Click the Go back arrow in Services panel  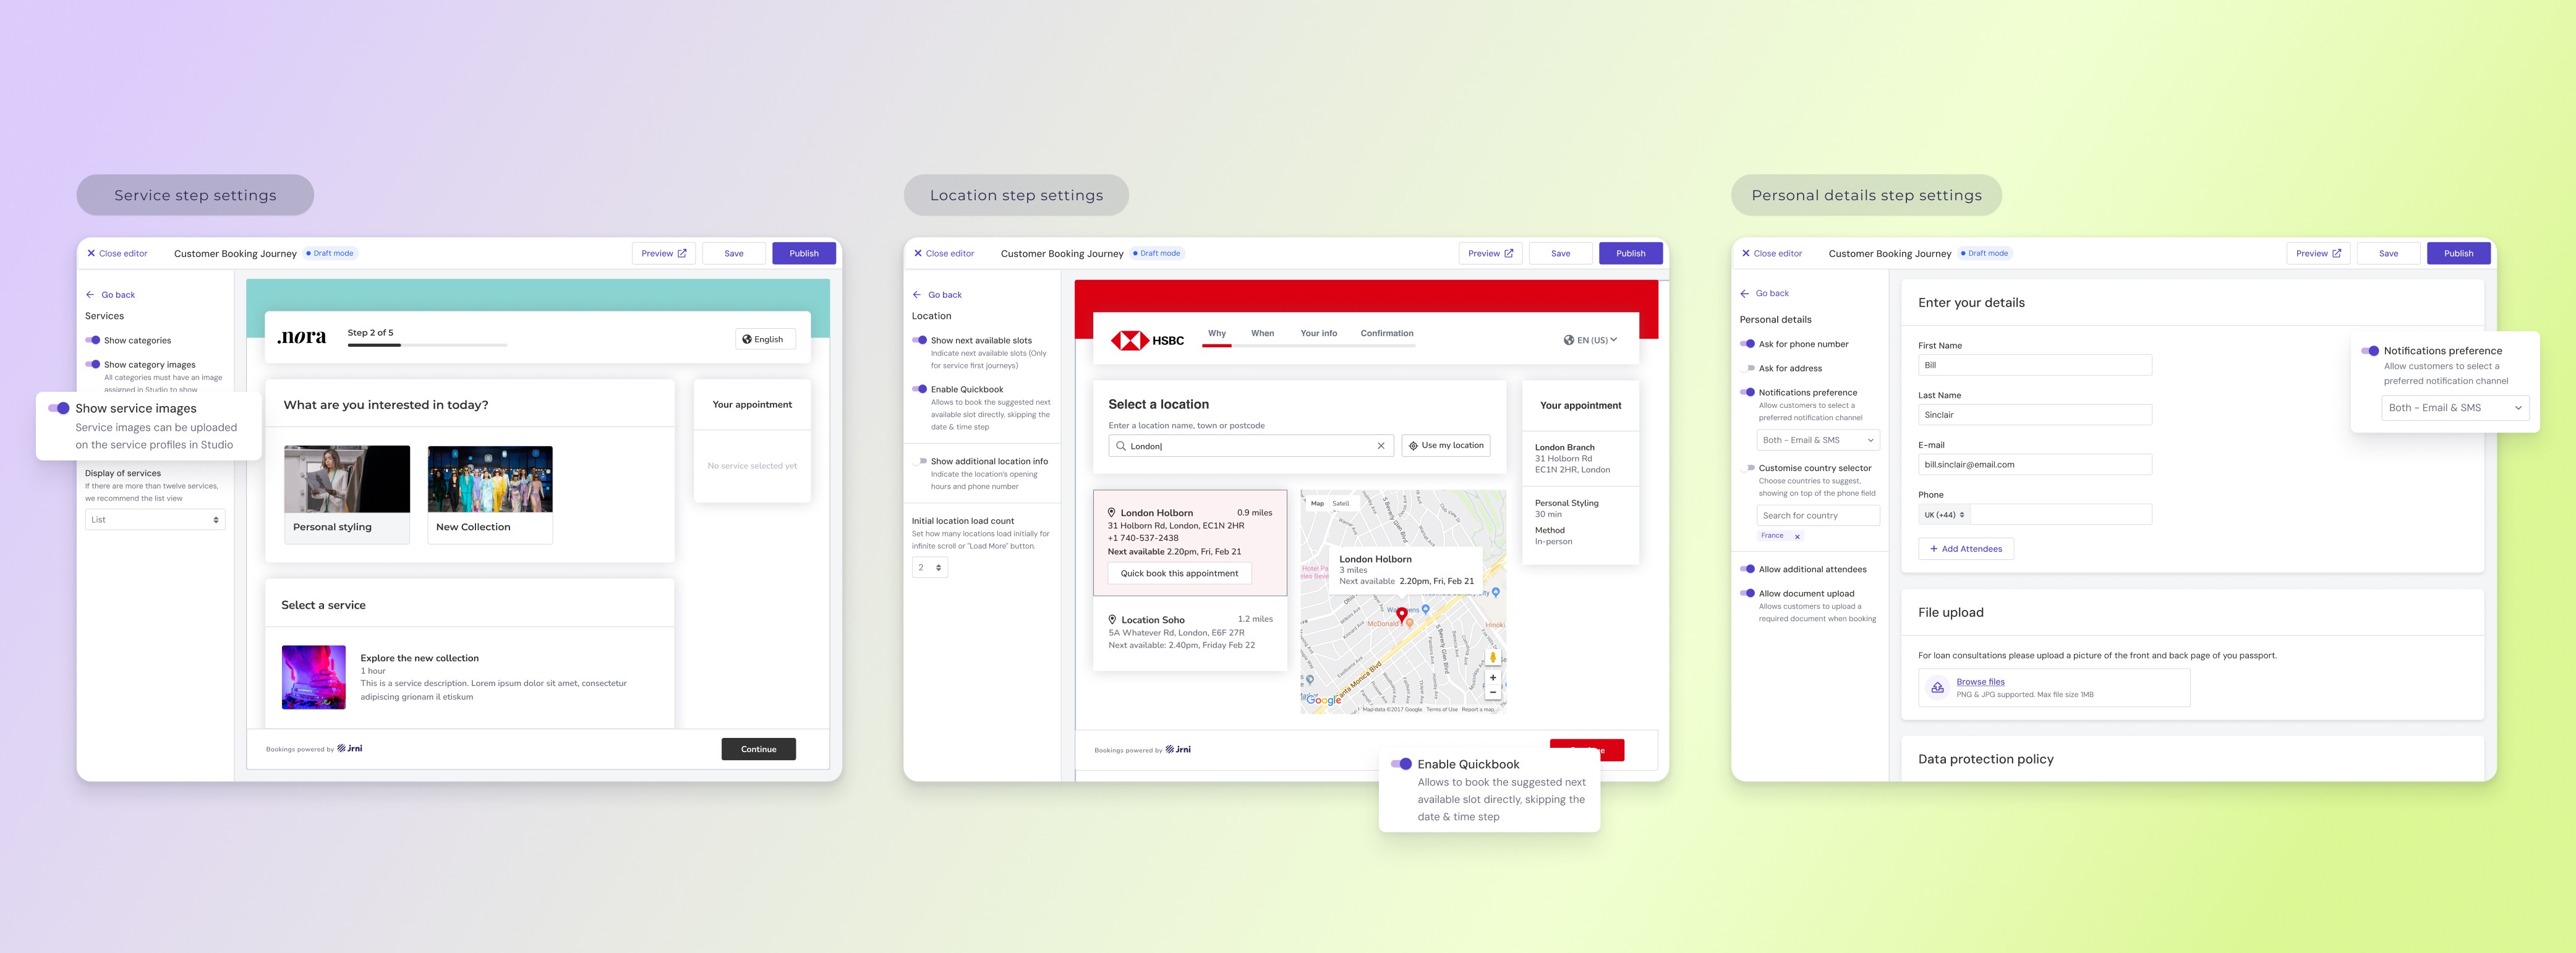(x=91, y=295)
